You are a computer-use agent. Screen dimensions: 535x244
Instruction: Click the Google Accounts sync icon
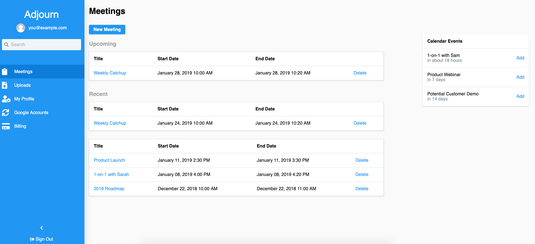(6, 113)
